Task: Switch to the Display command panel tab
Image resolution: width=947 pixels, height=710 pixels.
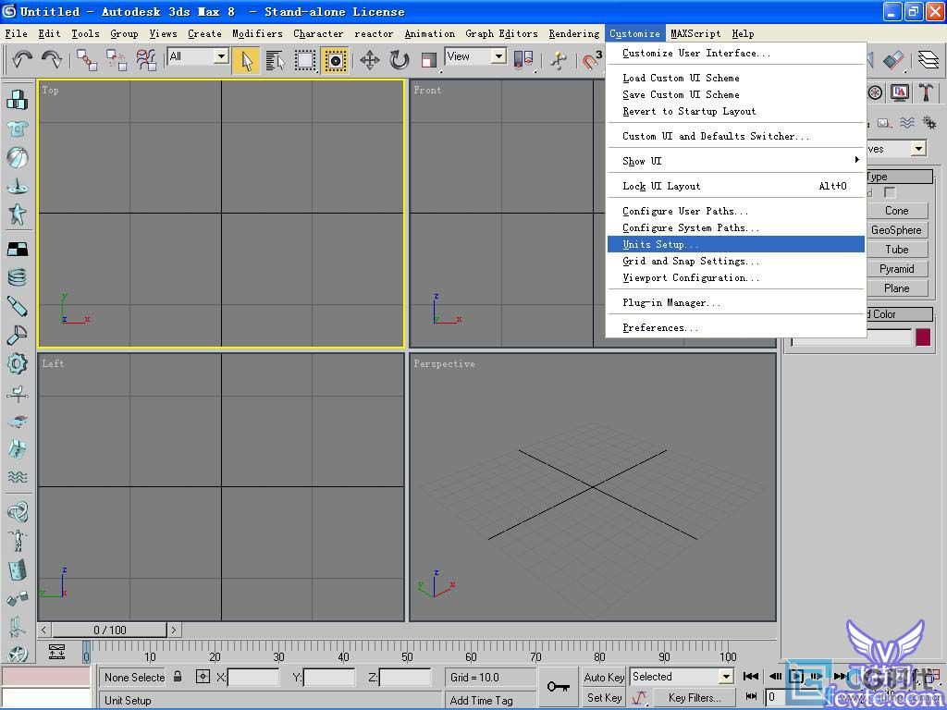Action: pyautogui.click(x=900, y=92)
